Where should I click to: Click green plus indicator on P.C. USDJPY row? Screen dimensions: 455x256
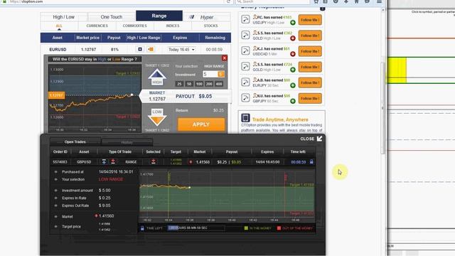pos(293,23)
